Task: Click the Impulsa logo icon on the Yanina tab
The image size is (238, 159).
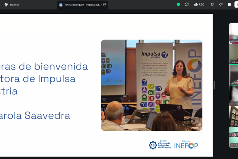Action: click(61, 5)
